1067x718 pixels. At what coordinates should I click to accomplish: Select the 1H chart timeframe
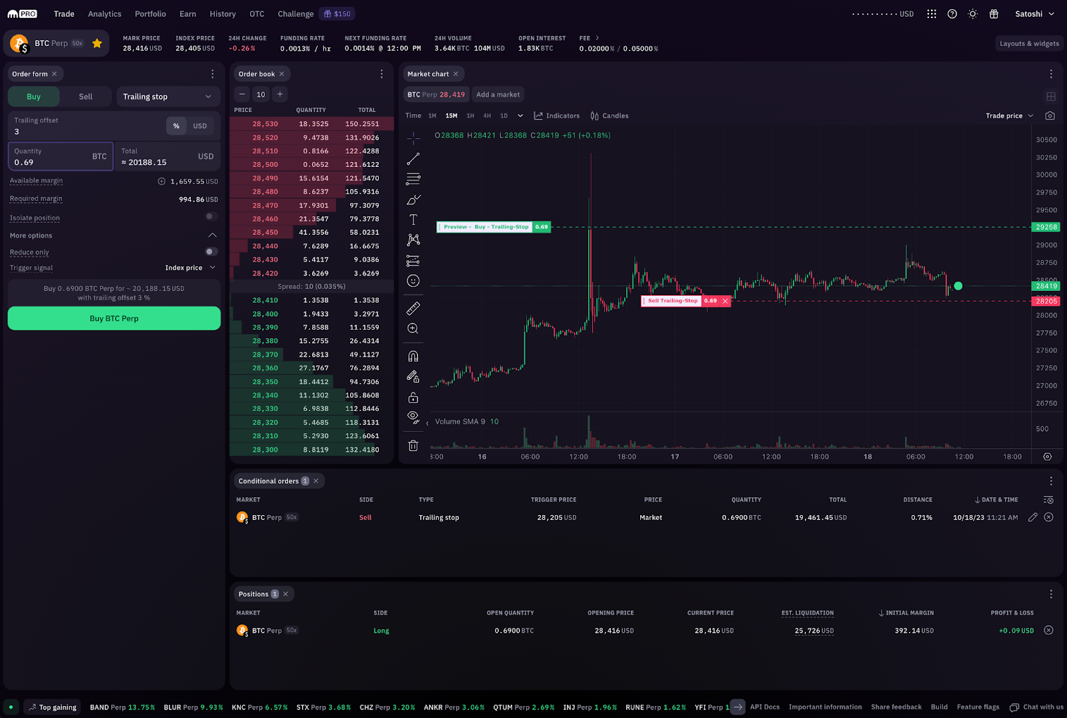point(470,115)
